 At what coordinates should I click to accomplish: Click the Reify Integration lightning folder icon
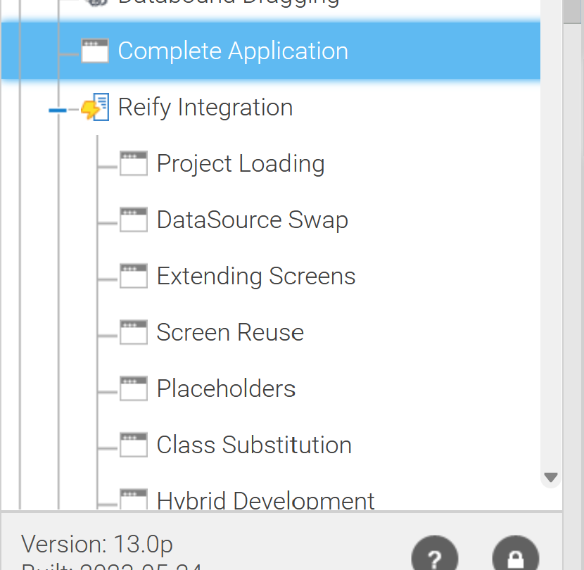click(95, 108)
